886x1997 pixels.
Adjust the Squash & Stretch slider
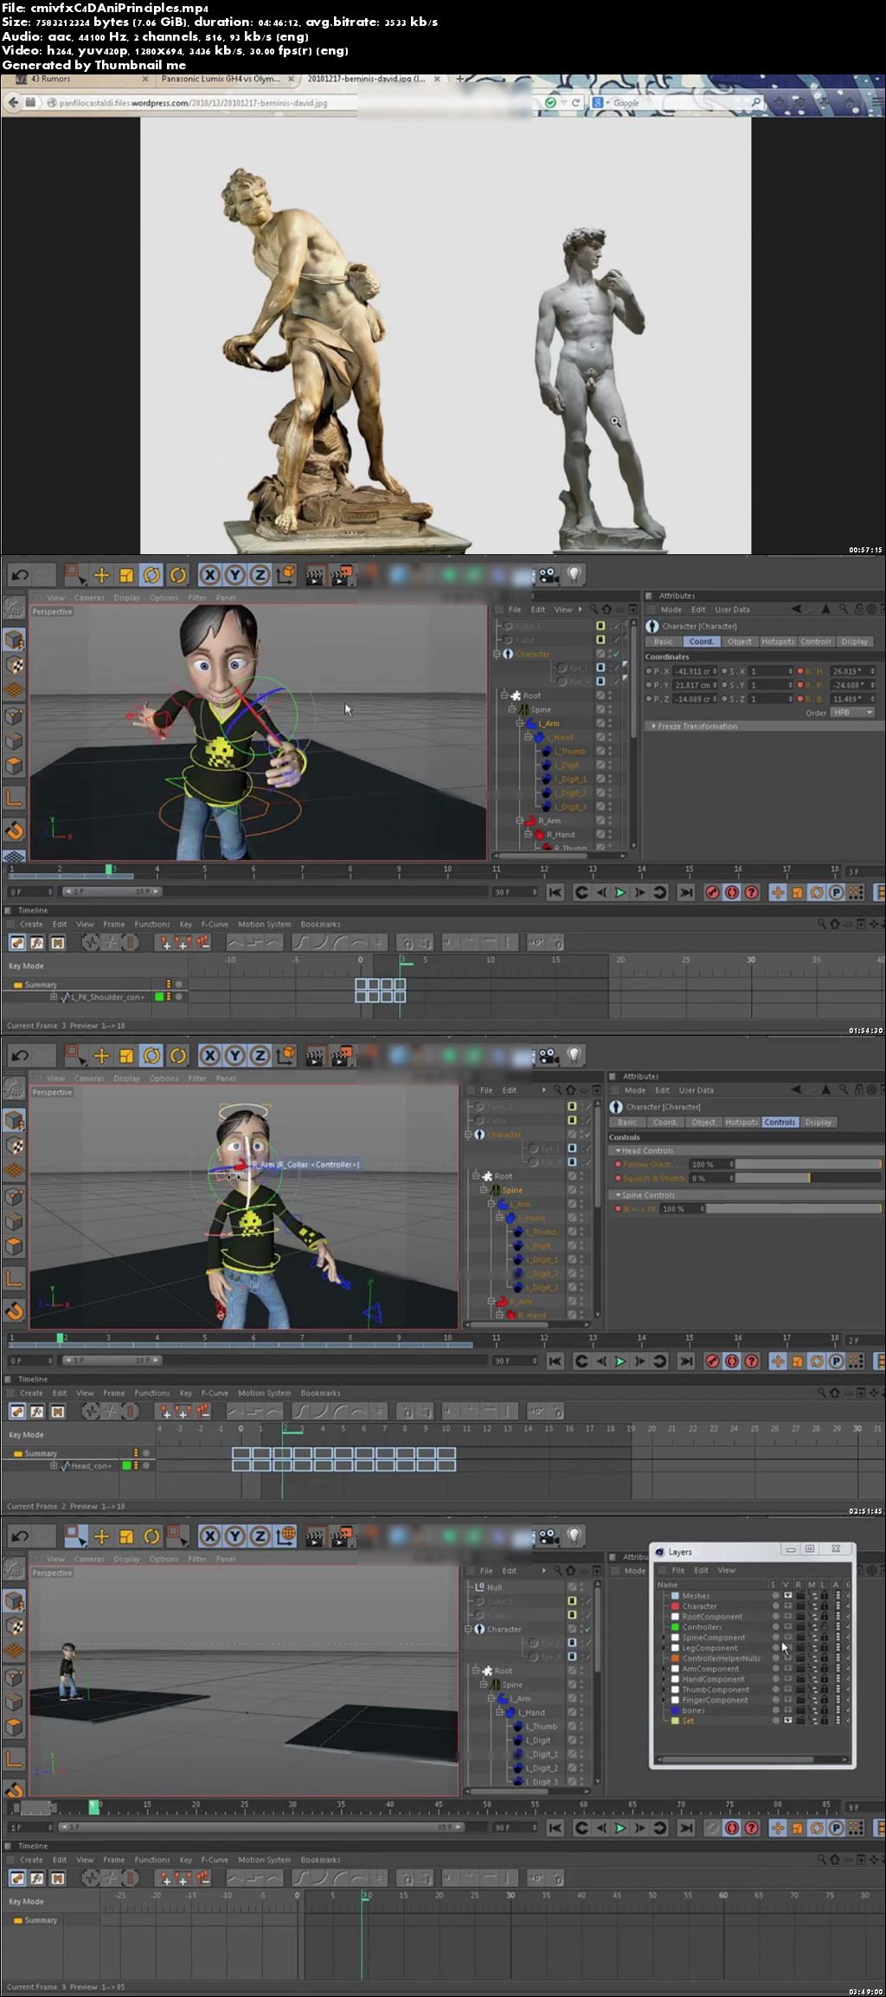tap(808, 1178)
